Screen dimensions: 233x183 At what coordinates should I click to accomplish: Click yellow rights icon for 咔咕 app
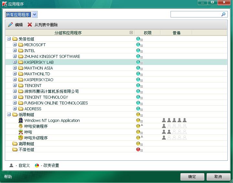(x=138, y=132)
